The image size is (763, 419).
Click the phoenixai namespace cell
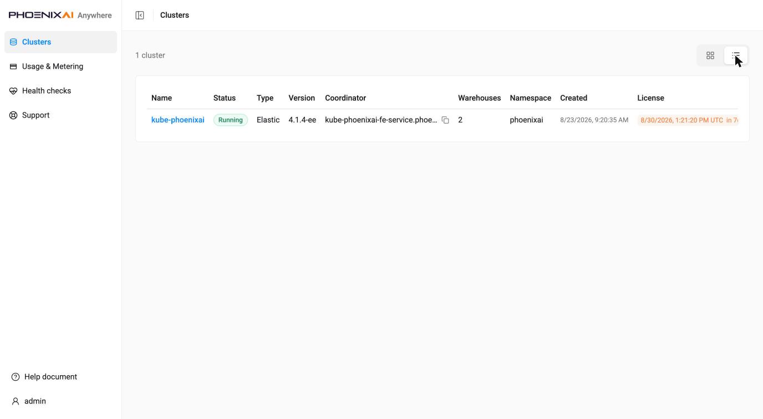pyautogui.click(x=526, y=120)
